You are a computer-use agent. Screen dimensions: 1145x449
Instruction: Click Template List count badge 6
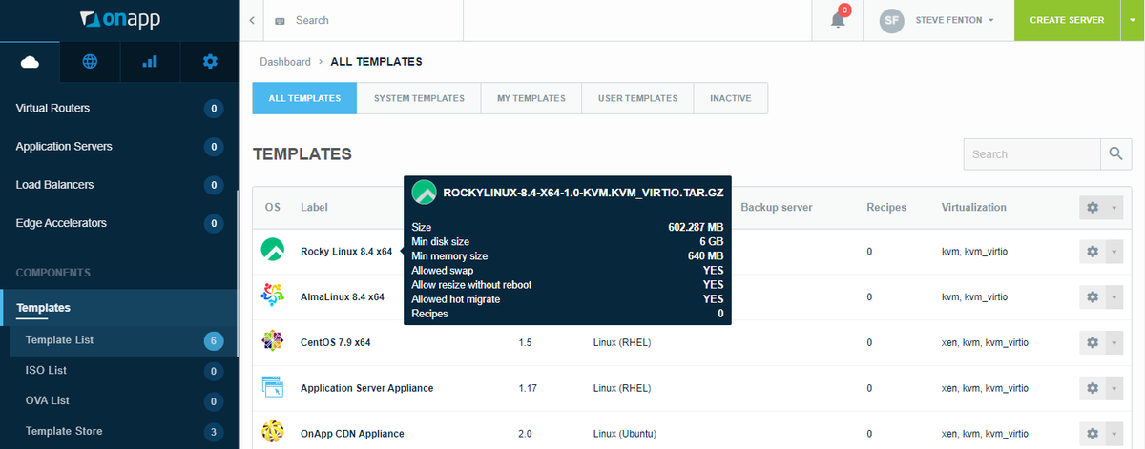[x=214, y=340]
